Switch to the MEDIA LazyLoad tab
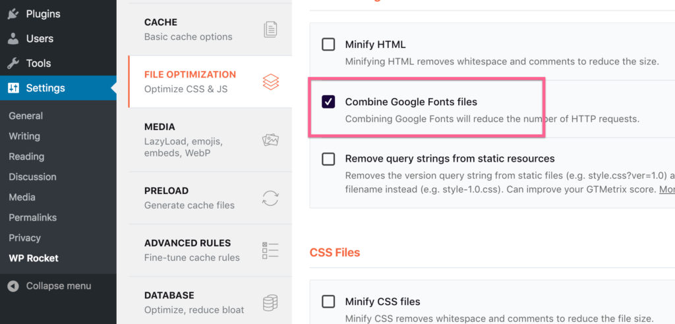 click(210, 140)
